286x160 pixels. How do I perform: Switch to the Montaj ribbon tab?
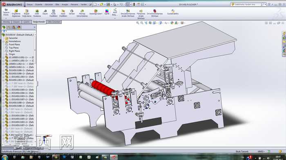7,22
